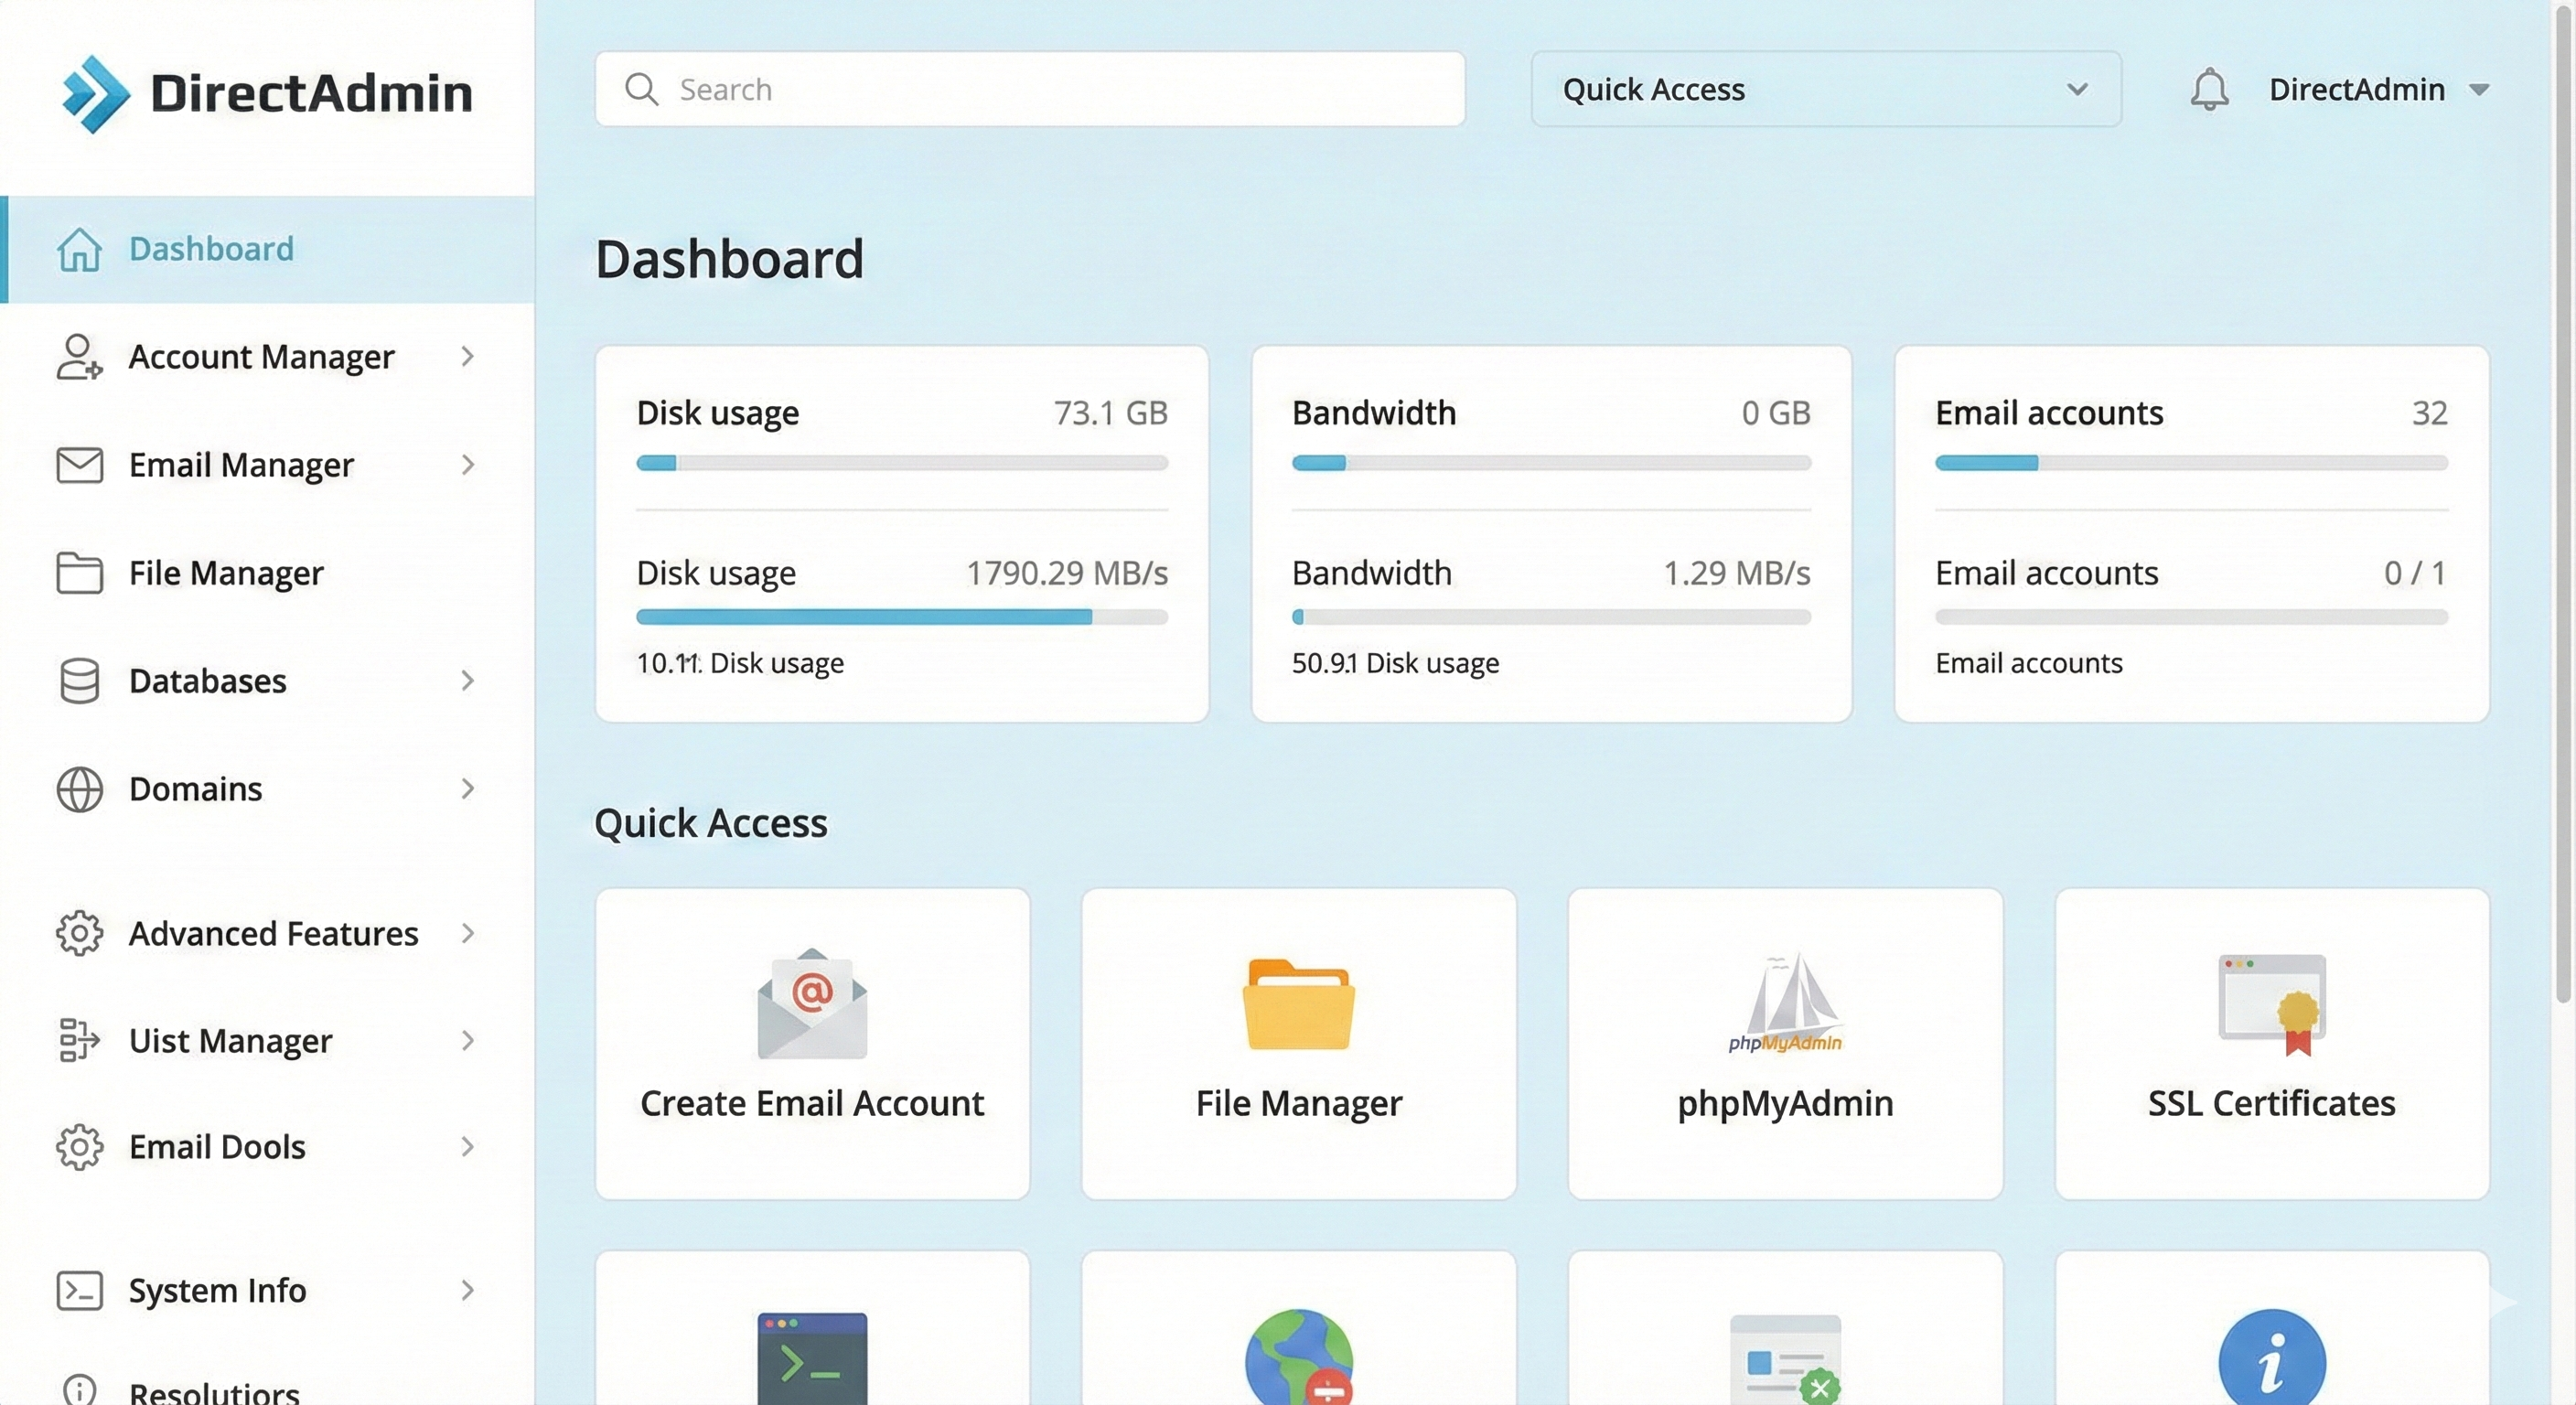
Task: Expand the System Info section
Action: coord(467,1291)
